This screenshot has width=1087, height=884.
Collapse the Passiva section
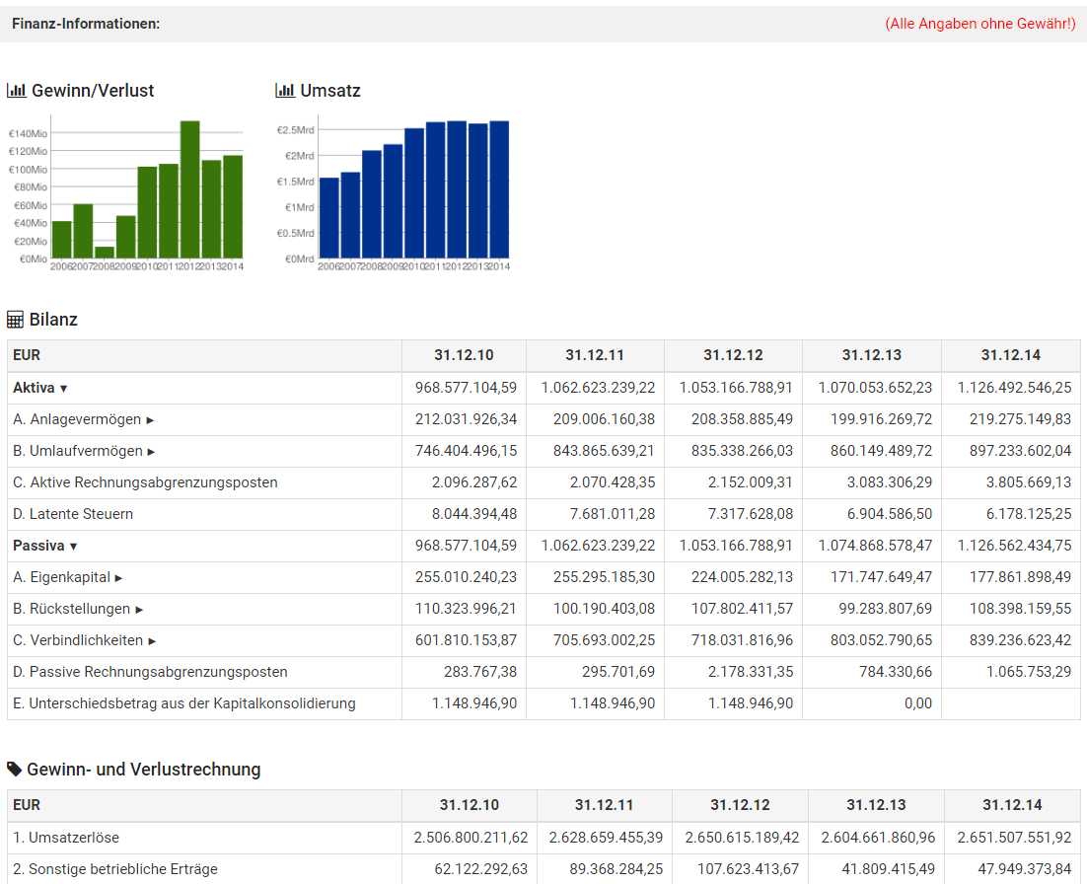click(73, 547)
